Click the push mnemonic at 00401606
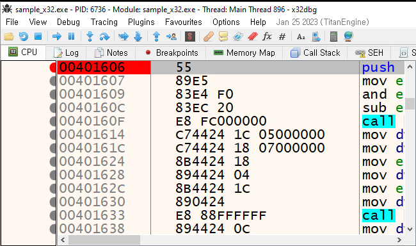416x246 pixels. coord(378,67)
